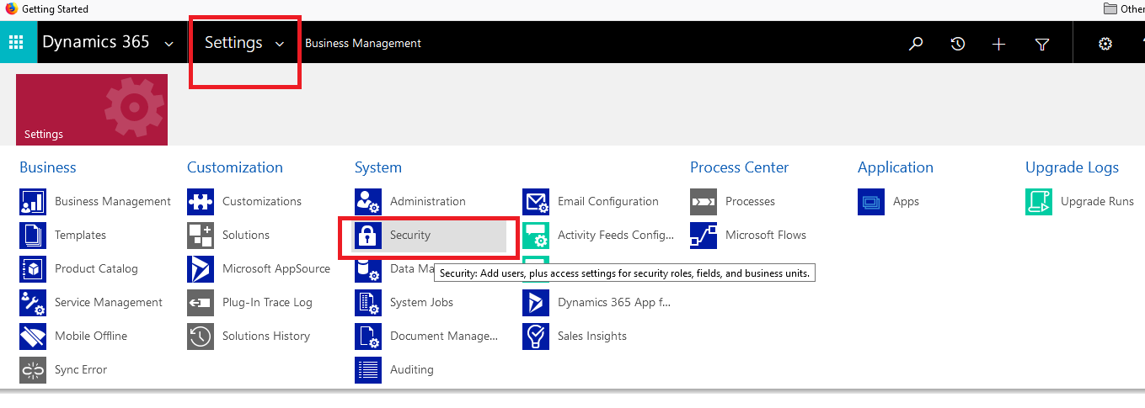Click the Microsoft AppSource icon

(201, 269)
